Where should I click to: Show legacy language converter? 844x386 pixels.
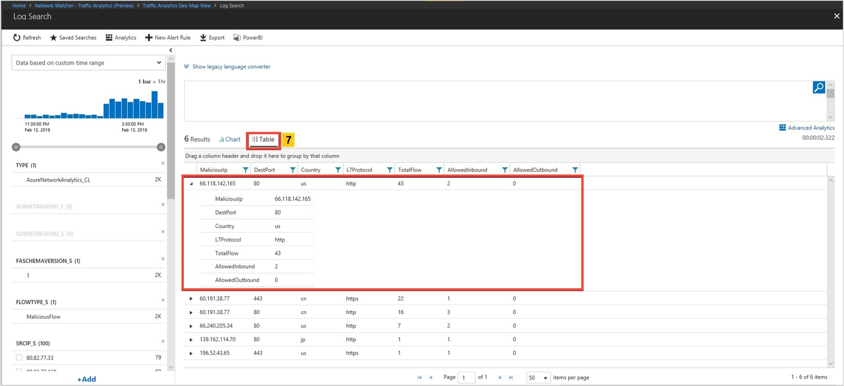(x=227, y=67)
